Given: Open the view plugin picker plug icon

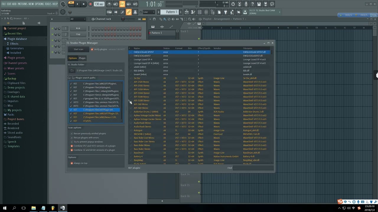Looking at the screenshot, I should coord(226,12).
